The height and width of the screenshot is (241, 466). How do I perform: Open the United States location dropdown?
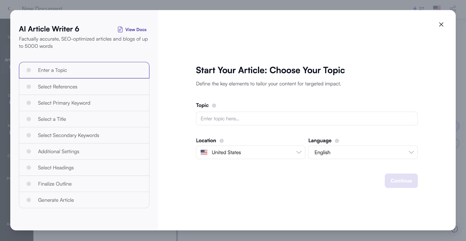coord(250,152)
